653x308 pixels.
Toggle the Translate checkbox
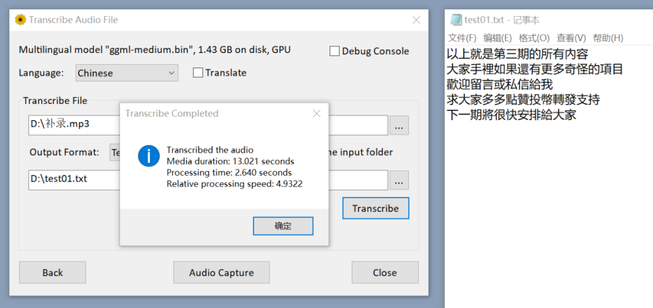(198, 73)
